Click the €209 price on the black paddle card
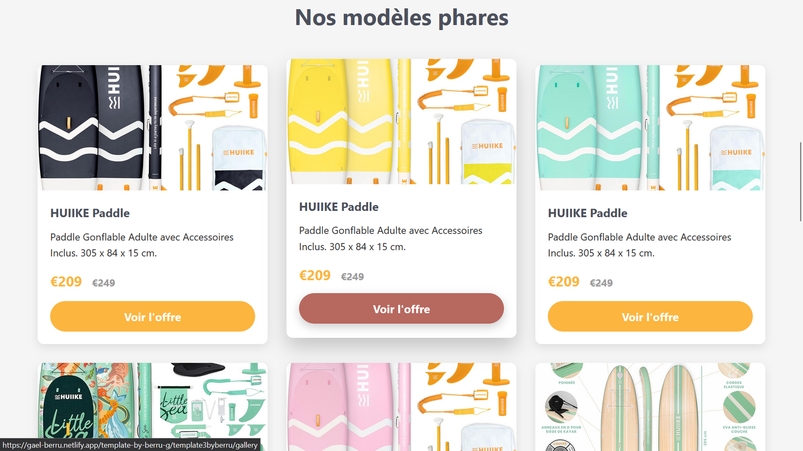Screen dimensions: 803x451 coord(66,282)
